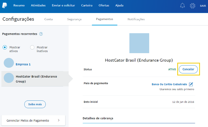
Task: Open the Carteira menu
Action: pyautogui.click(x=87, y=5)
